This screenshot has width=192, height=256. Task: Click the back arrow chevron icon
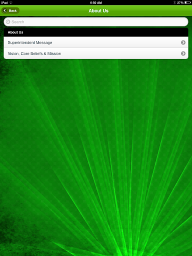5,10
